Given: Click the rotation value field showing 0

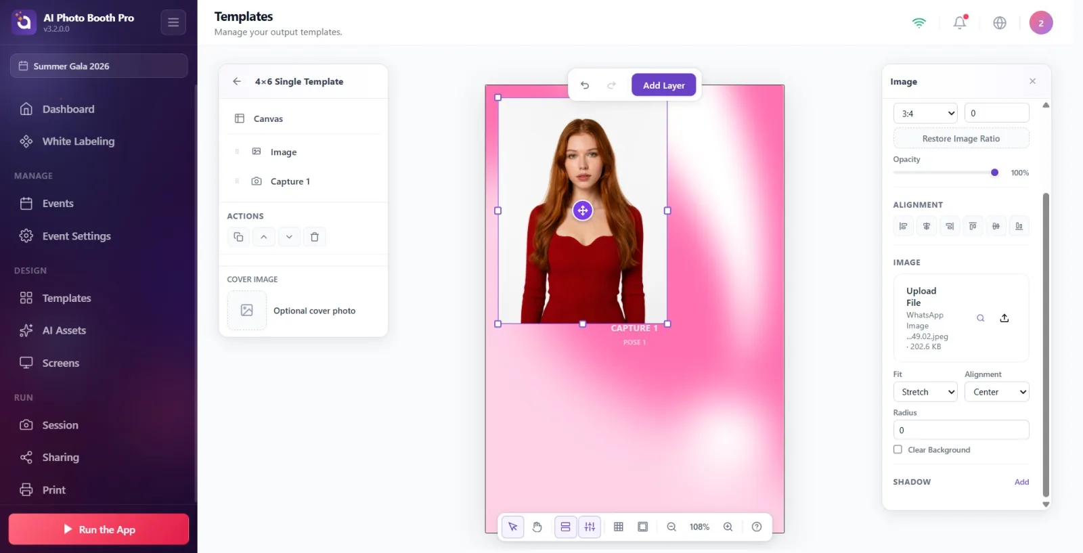Looking at the screenshot, I should pyautogui.click(x=996, y=113).
